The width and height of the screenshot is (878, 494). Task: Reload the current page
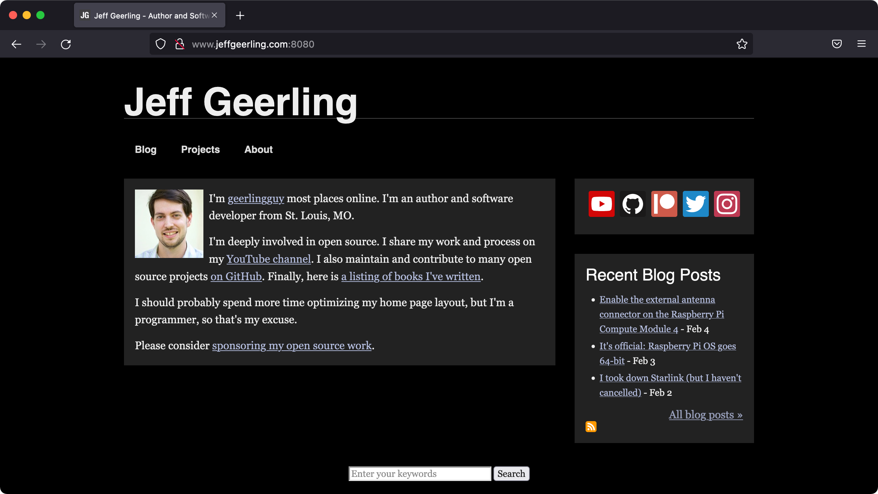[66, 44]
